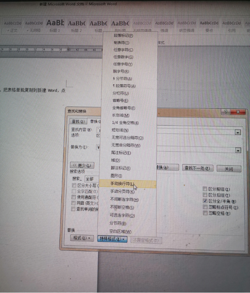
Task: Uncheck the 区分全/半角 option
Action: (205, 201)
